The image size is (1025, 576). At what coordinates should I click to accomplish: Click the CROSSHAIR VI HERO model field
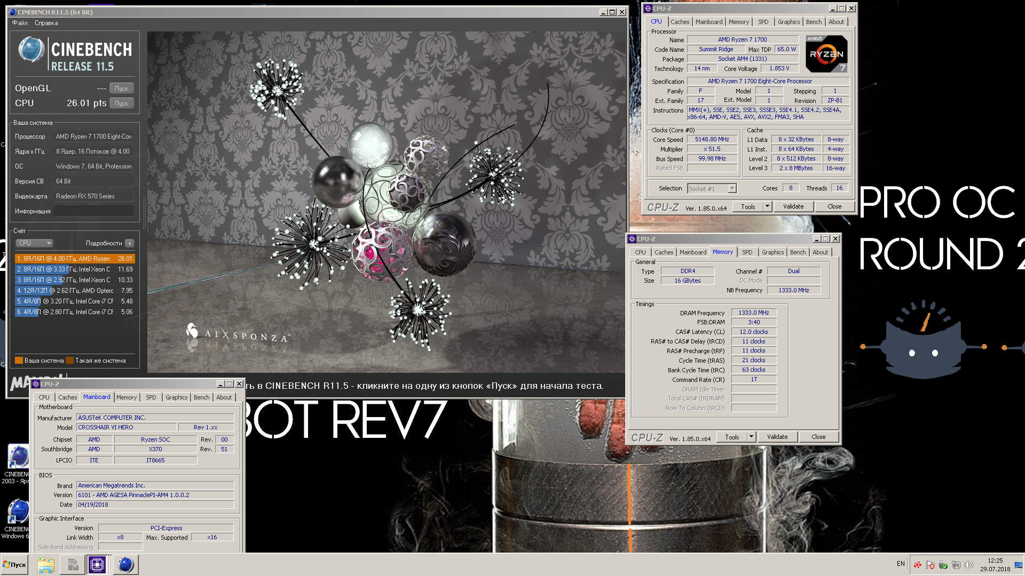127,428
